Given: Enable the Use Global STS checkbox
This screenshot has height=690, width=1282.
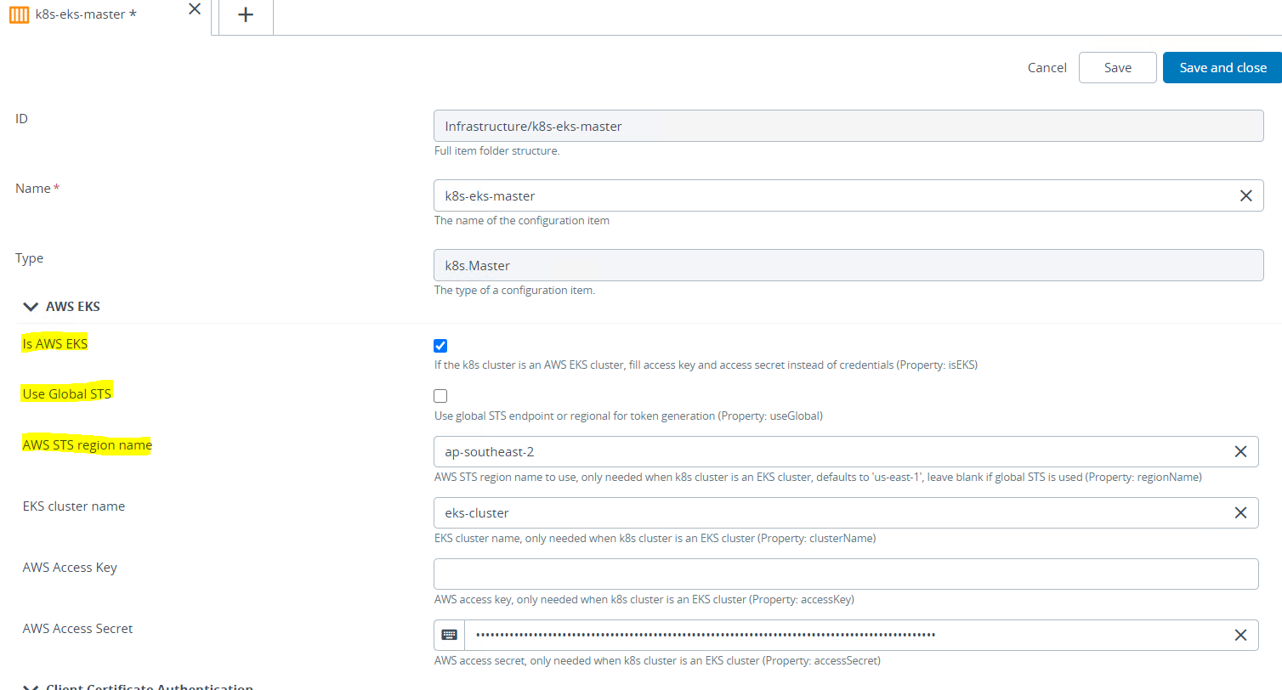Looking at the screenshot, I should click(x=440, y=396).
